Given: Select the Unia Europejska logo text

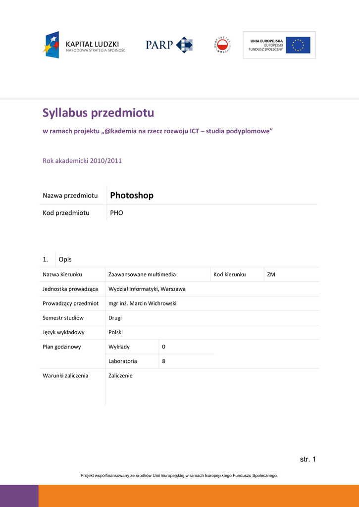Looking at the screenshot, I should (x=266, y=45).
